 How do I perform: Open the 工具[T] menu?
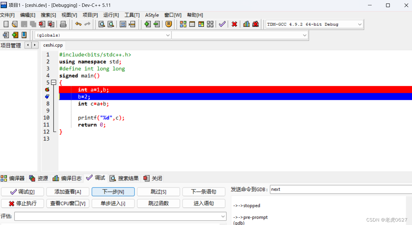point(132,15)
